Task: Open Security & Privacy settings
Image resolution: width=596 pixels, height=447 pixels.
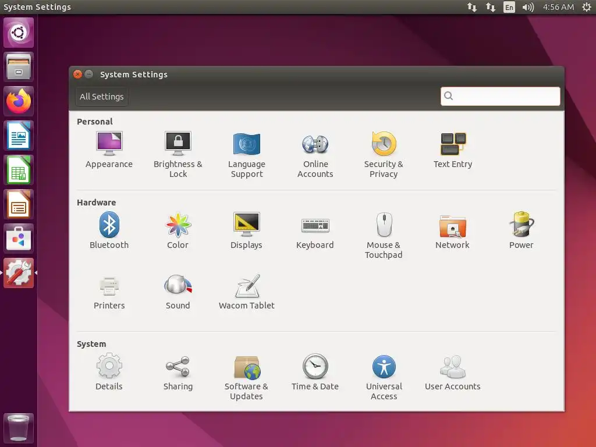Action: point(384,155)
